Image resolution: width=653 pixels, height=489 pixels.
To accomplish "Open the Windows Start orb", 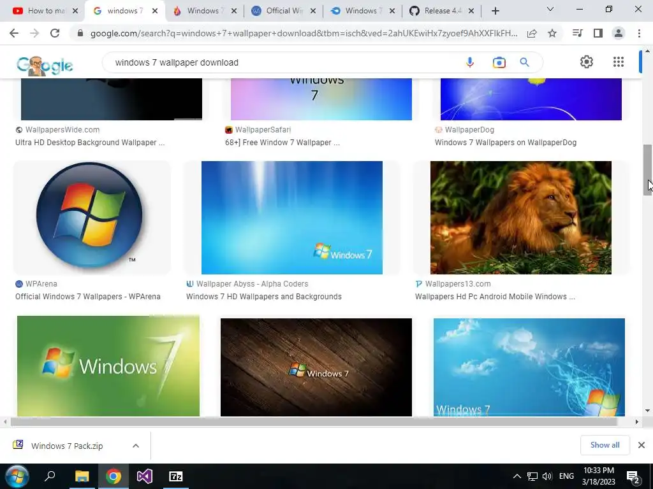I will click(x=17, y=476).
